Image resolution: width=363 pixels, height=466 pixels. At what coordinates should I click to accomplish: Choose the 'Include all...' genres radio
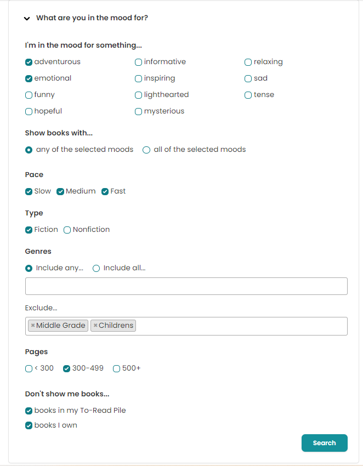point(97,268)
